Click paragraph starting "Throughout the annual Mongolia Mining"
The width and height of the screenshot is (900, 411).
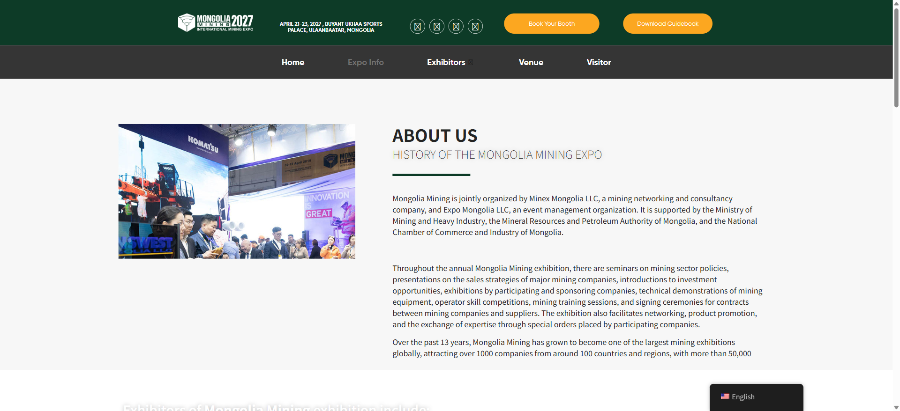click(x=577, y=296)
